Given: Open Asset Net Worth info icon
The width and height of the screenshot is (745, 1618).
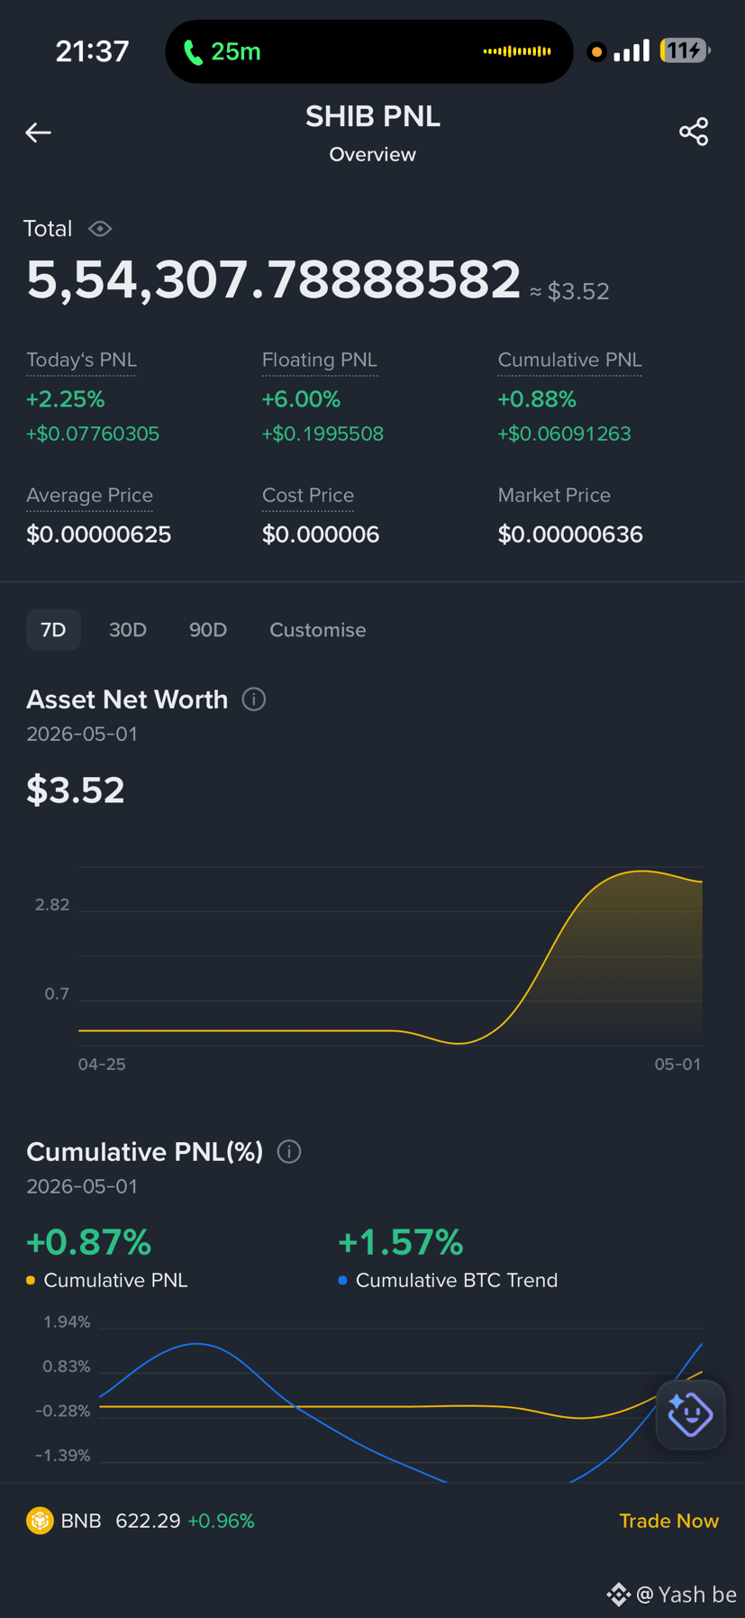Looking at the screenshot, I should pyautogui.click(x=254, y=699).
